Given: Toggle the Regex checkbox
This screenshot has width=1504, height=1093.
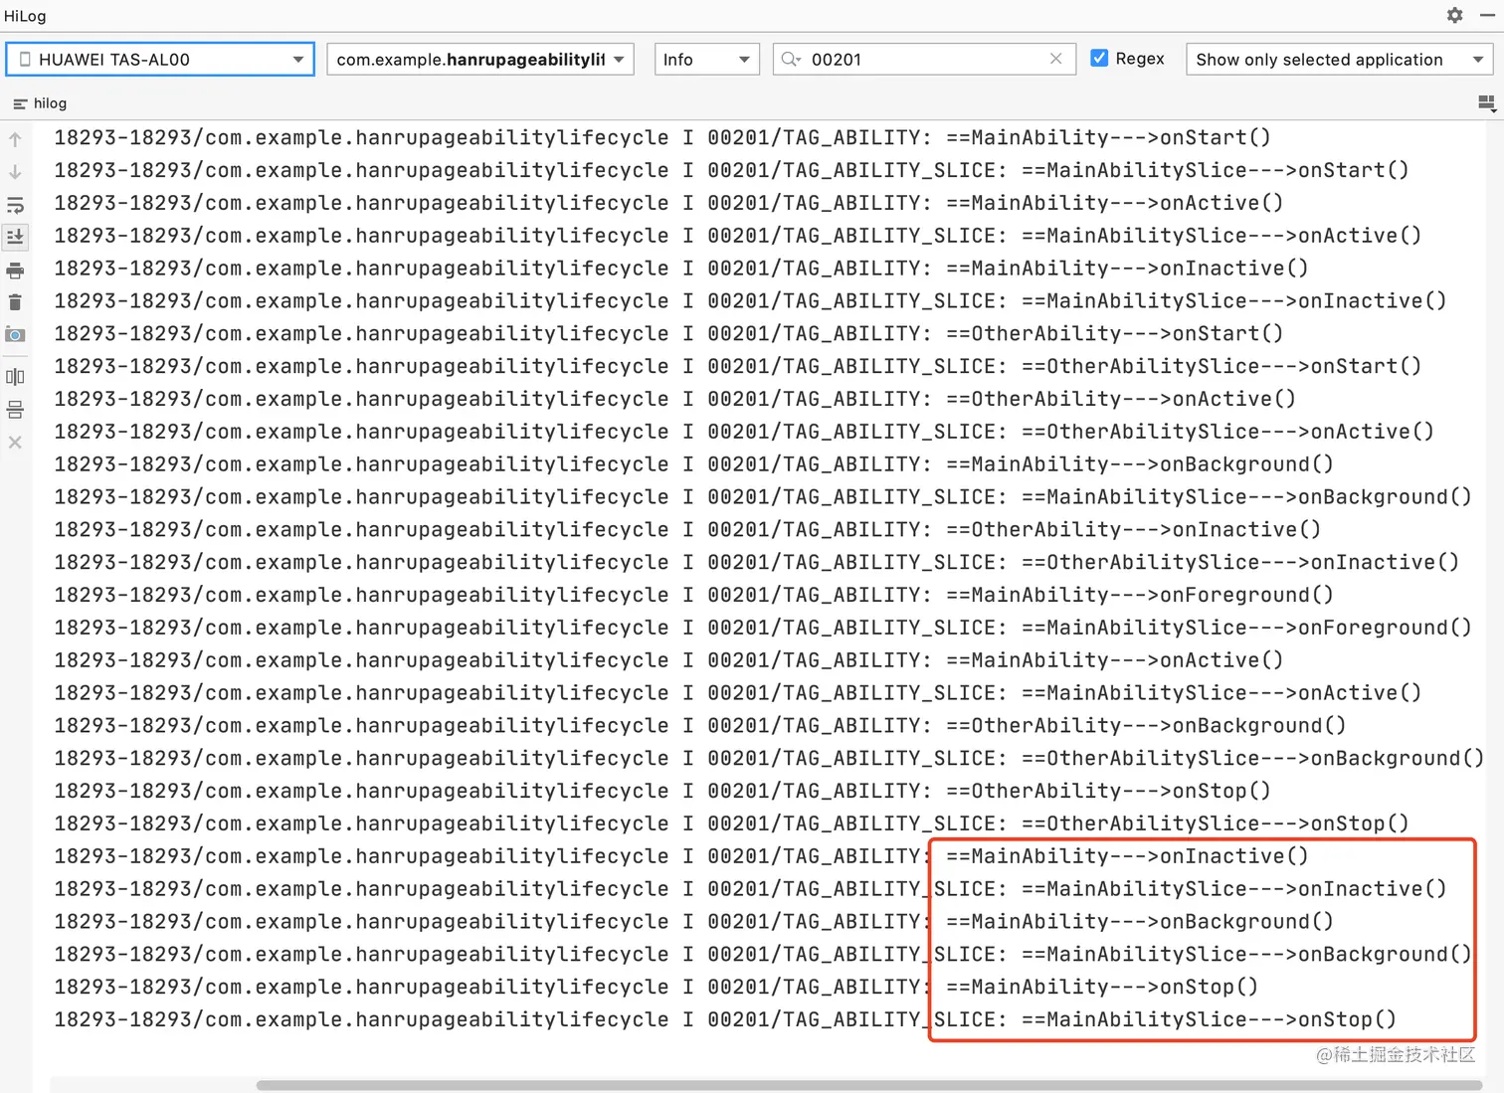Looking at the screenshot, I should [x=1099, y=58].
